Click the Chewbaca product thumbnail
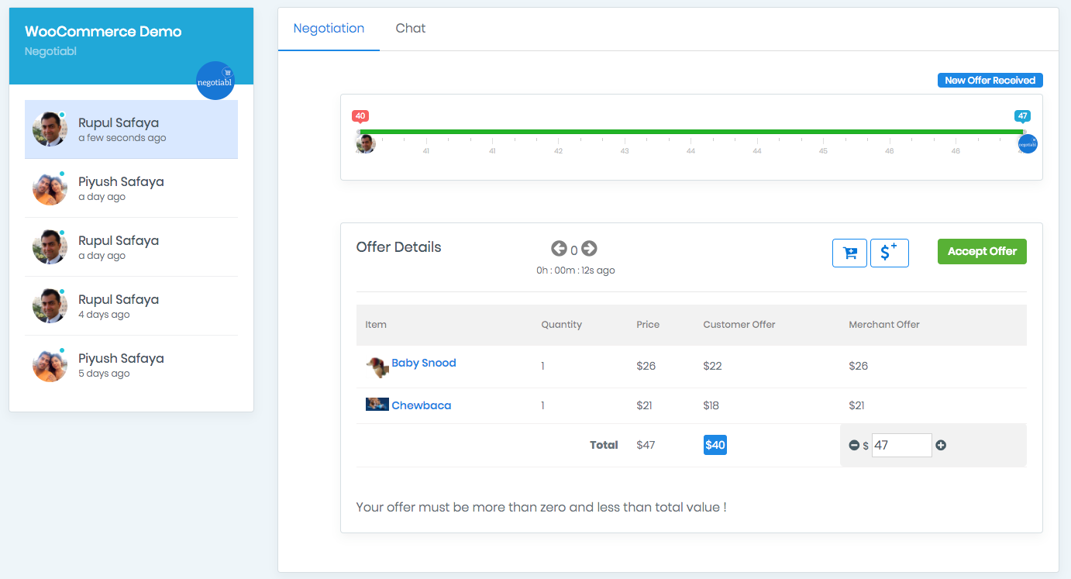This screenshot has height=579, width=1071. pos(377,405)
